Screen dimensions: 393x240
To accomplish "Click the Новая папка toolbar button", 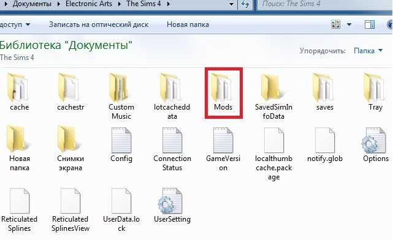I will (x=188, y=24).
